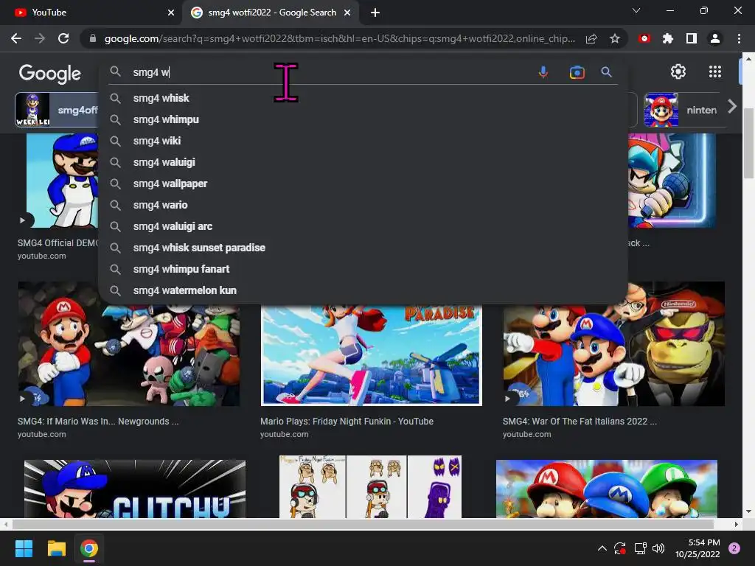The image size is (755, 566).
Task: Open the 'If Mario Was In... Newgrounds' thumbnail
Action: (x=129, y=343)
